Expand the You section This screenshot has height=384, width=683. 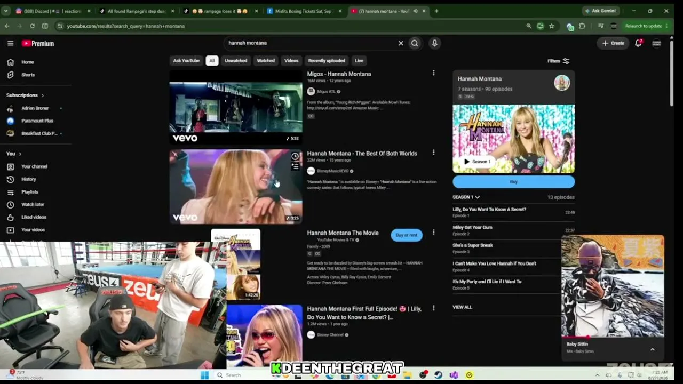pyautogui.click(x=14, y=154)
